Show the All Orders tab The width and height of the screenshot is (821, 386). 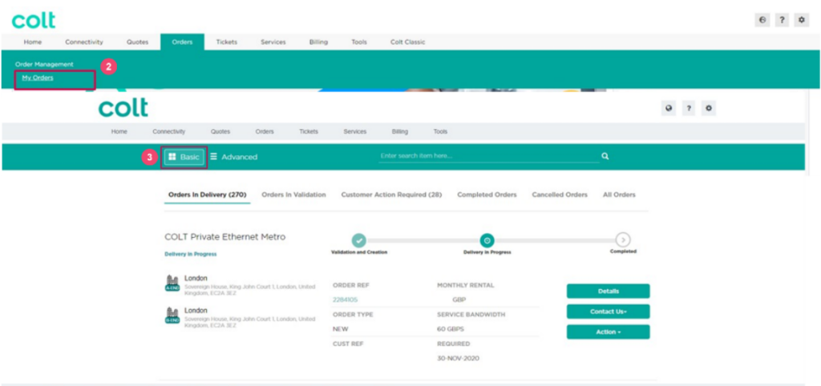point(619,195)
